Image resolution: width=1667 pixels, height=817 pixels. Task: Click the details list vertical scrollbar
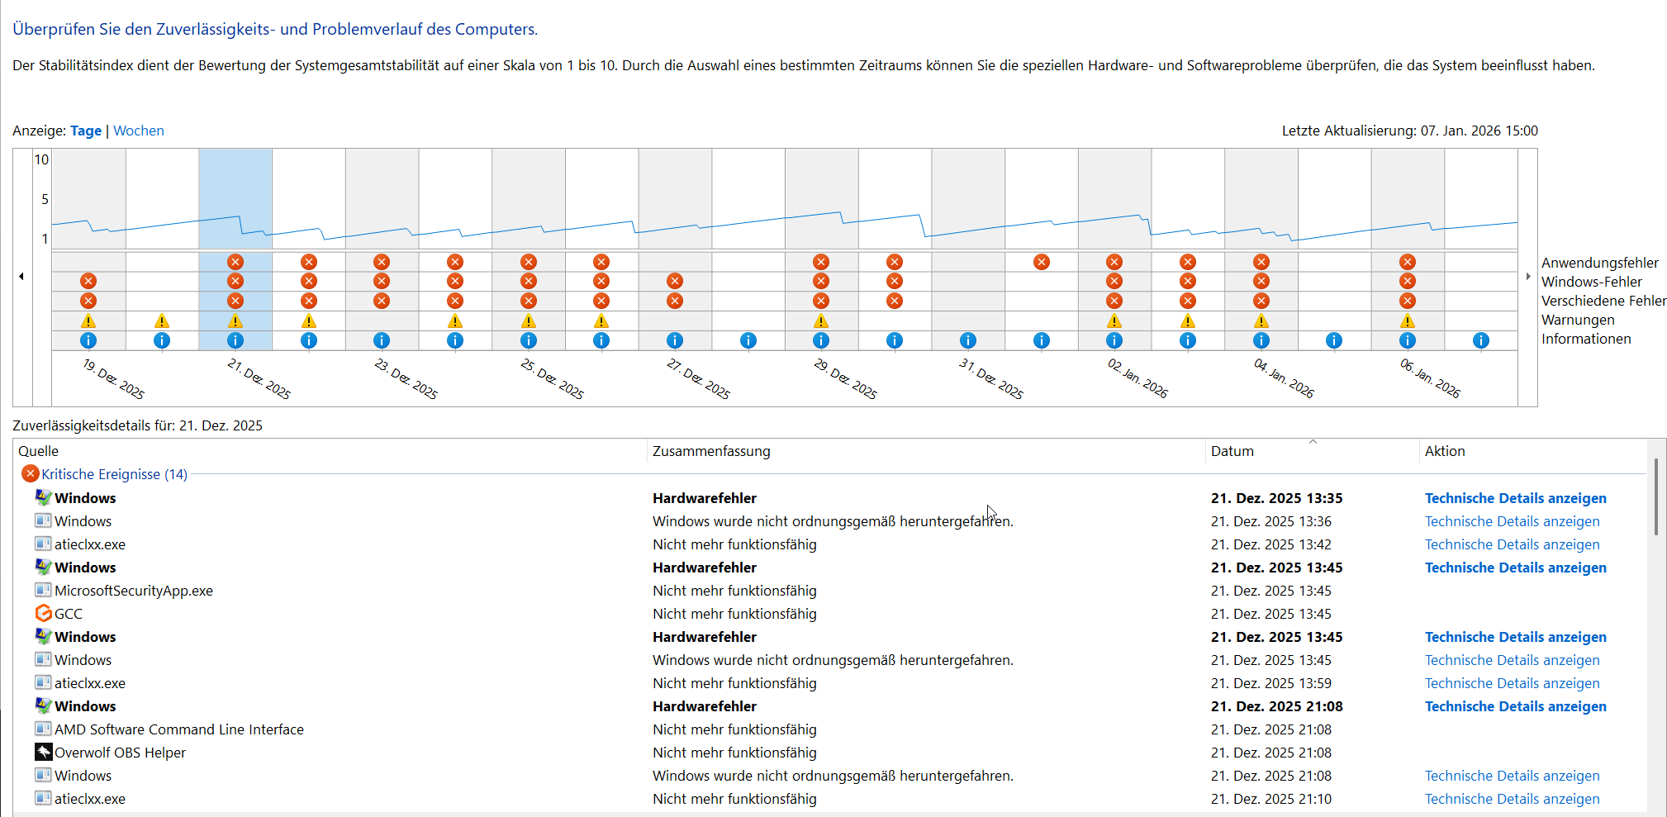point(1655,497)
